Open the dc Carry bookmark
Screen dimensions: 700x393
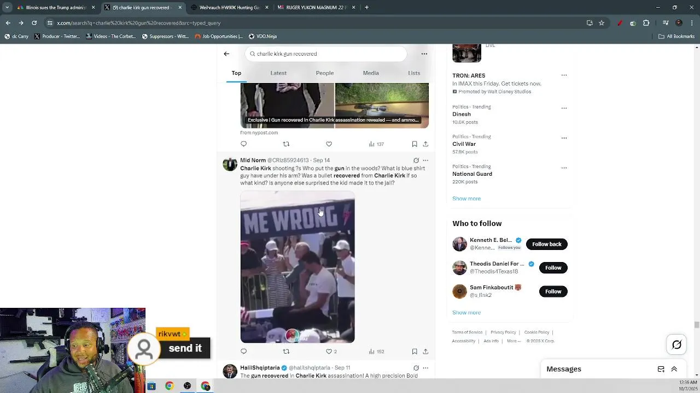coord(16,37)
